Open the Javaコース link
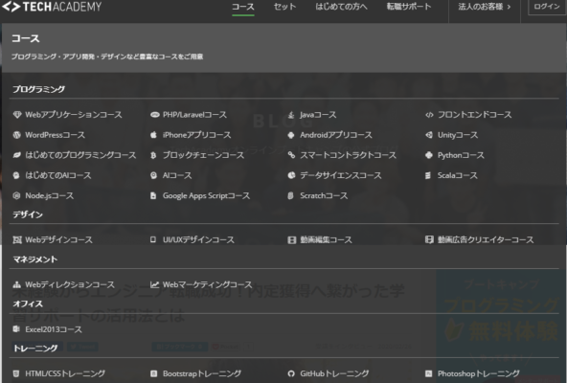Screen dimensions: 567x383 tap(318, 115)
